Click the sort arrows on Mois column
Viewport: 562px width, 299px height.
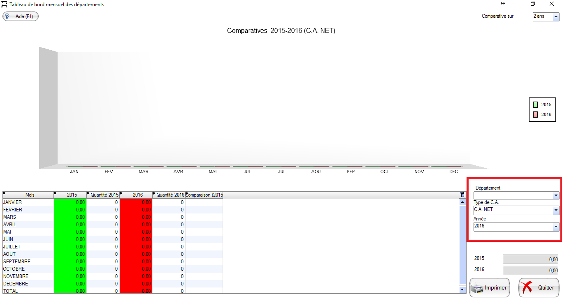pos(4,193)
